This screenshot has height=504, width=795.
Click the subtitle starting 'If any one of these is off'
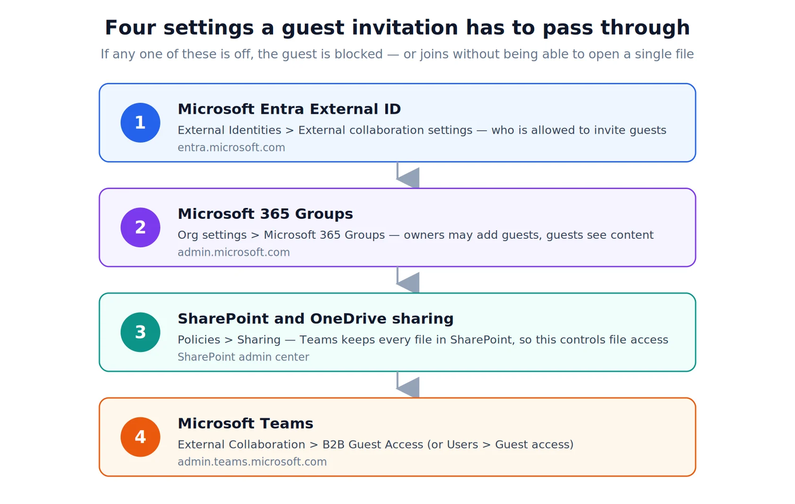[x=397, y=54]
